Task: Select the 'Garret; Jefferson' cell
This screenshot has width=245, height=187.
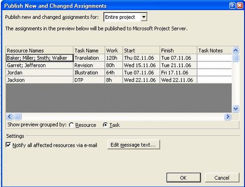Action: click(x=39, y=65)
